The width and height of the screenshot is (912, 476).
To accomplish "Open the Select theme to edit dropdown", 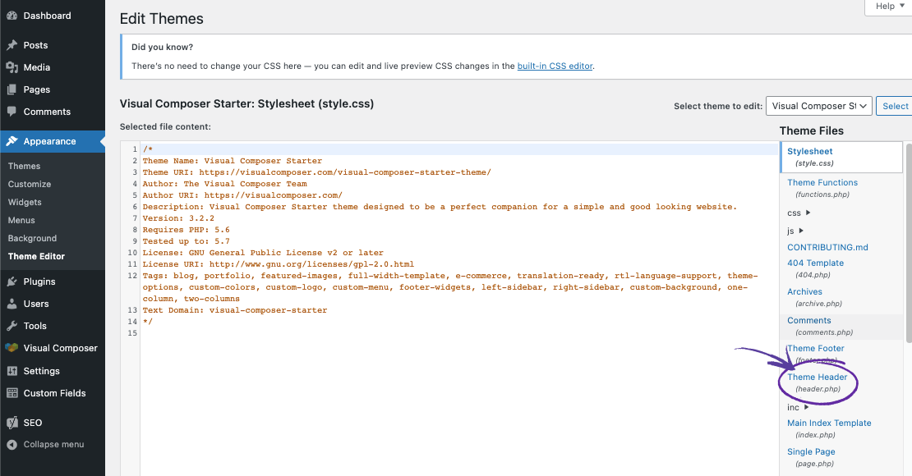I will (x=819, y=106).
